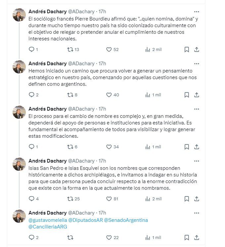Click Andrés Dachary's avatar on the first tweet

pos(19,15)
